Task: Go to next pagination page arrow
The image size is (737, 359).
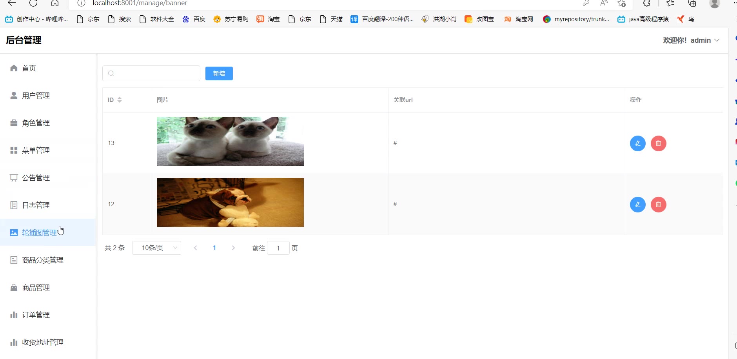Action: (233, 248)
